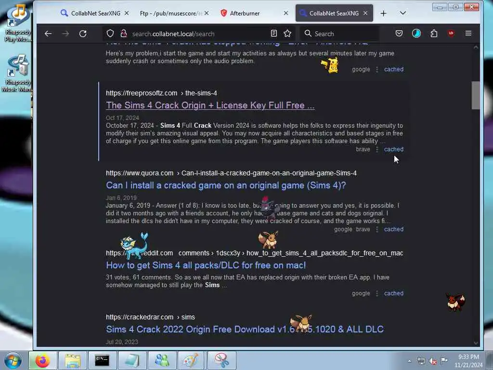Click the forward navigation arrow
This screenshot has width=493, height=370.
click(65, 34)
